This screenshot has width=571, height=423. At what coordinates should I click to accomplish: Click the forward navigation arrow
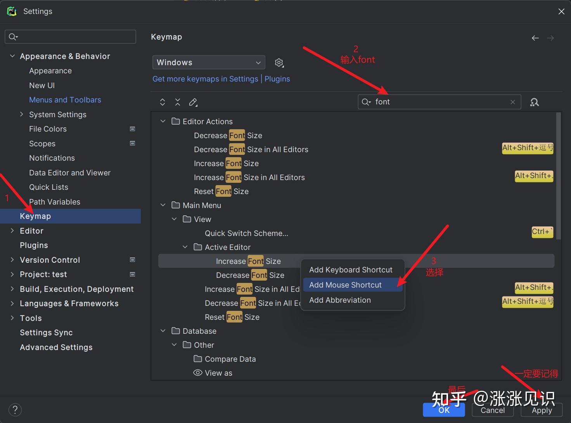click(x=550, y=38)
